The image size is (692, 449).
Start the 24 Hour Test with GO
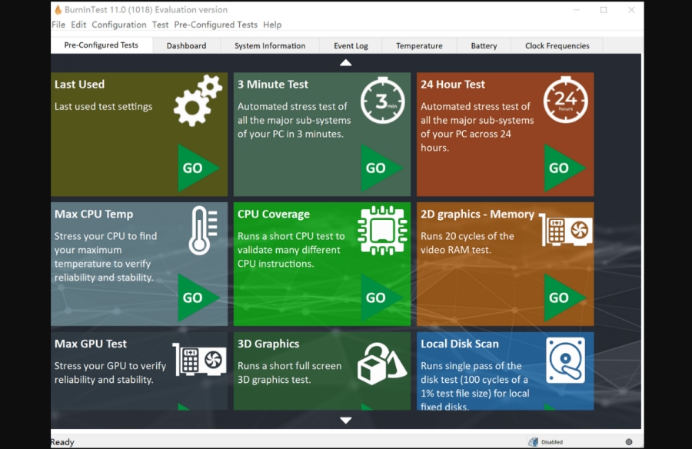pyautogui.click(x=564, y=168)
